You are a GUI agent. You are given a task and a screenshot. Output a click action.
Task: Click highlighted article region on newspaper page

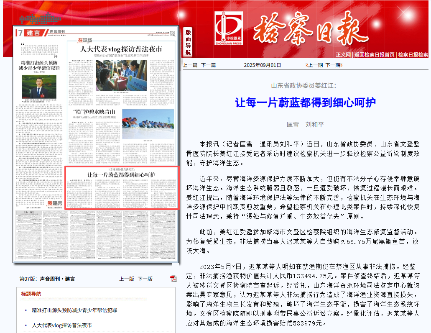pos(122,187)
